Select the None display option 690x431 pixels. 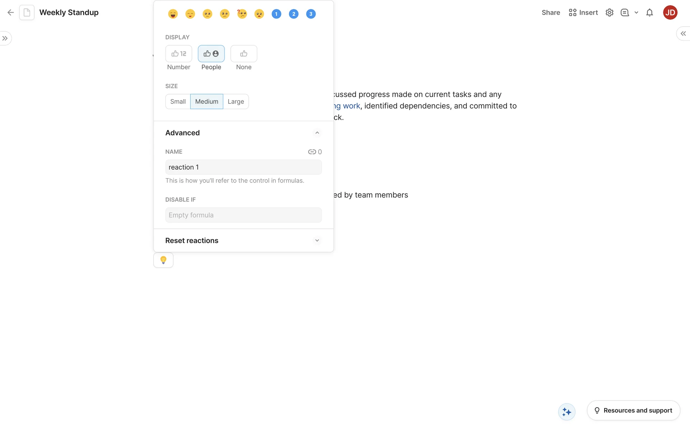pyautogui.click(x=244, y=54)
